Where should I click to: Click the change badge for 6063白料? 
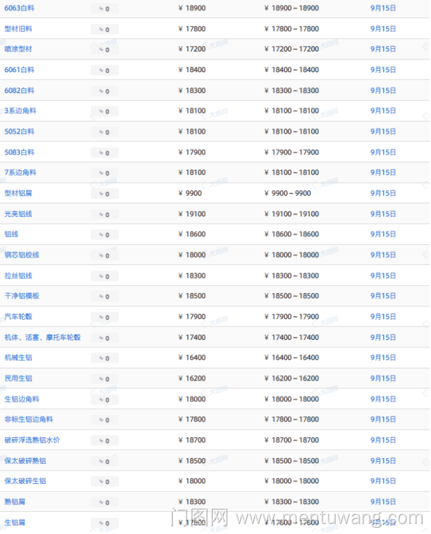105,9
